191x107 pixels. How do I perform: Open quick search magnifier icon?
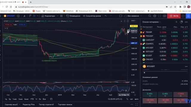pos(150,16)
